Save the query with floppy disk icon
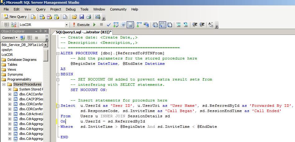The width and height of the screenshot is (295, 142). (82, 17)
